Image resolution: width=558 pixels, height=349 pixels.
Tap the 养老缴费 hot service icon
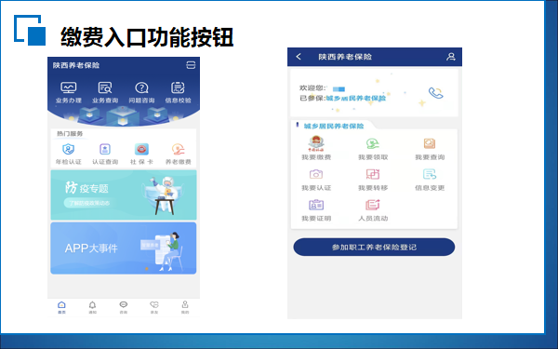click(179, 154)
